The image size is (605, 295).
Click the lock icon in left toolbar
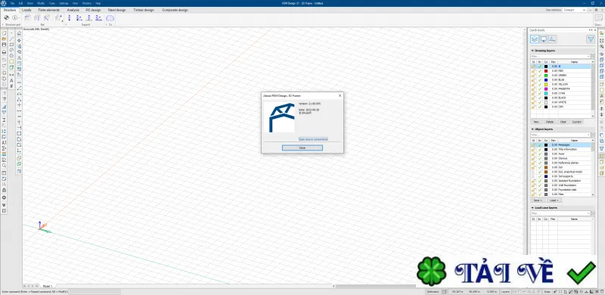(x=5, y=191)
